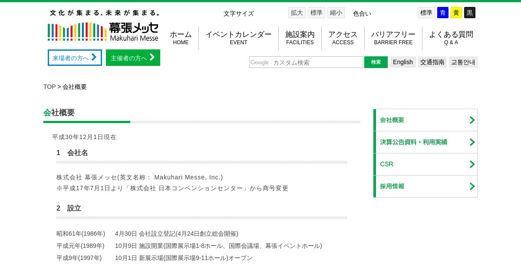
Task: Click chevron arrow on CSR side item
Action: pos(472,164)
